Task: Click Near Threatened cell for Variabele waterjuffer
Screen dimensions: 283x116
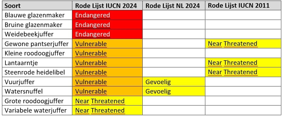Action: 107,110
